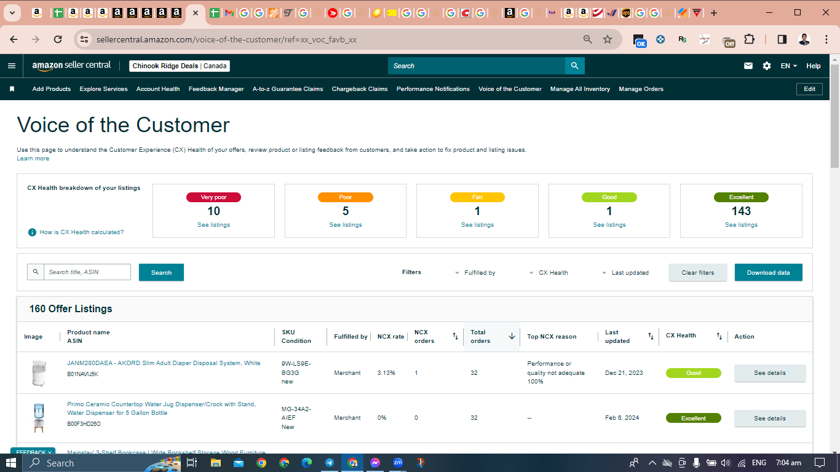Screen dimensions: 840x472
Task: Open the Seller Central hamburger menu
Action: coord(12,66)
